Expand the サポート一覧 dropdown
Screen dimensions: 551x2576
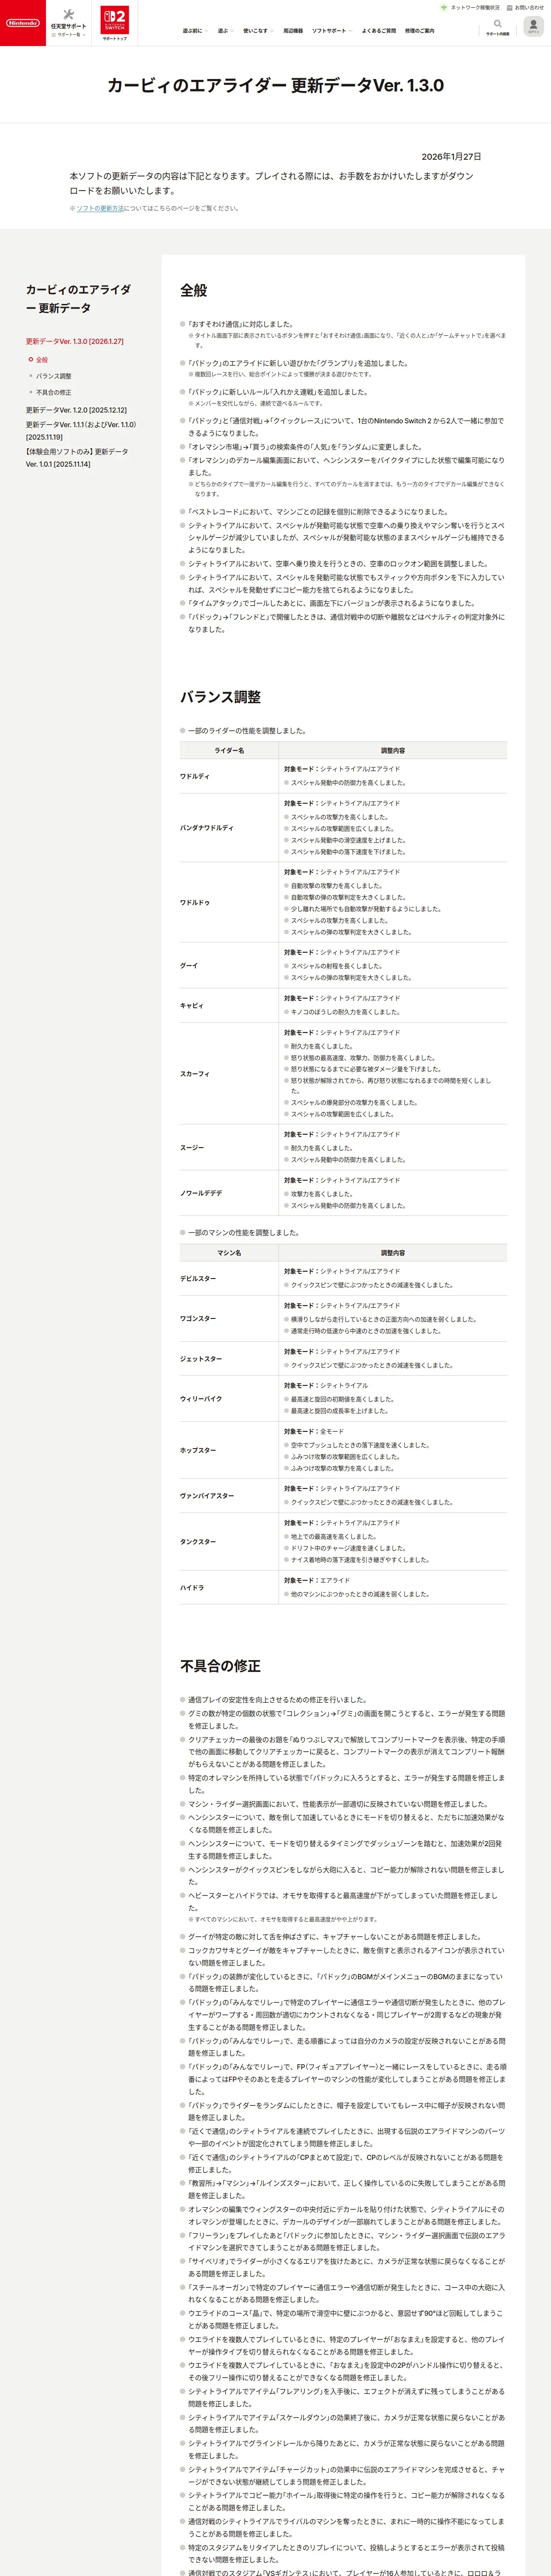[69, 35]
